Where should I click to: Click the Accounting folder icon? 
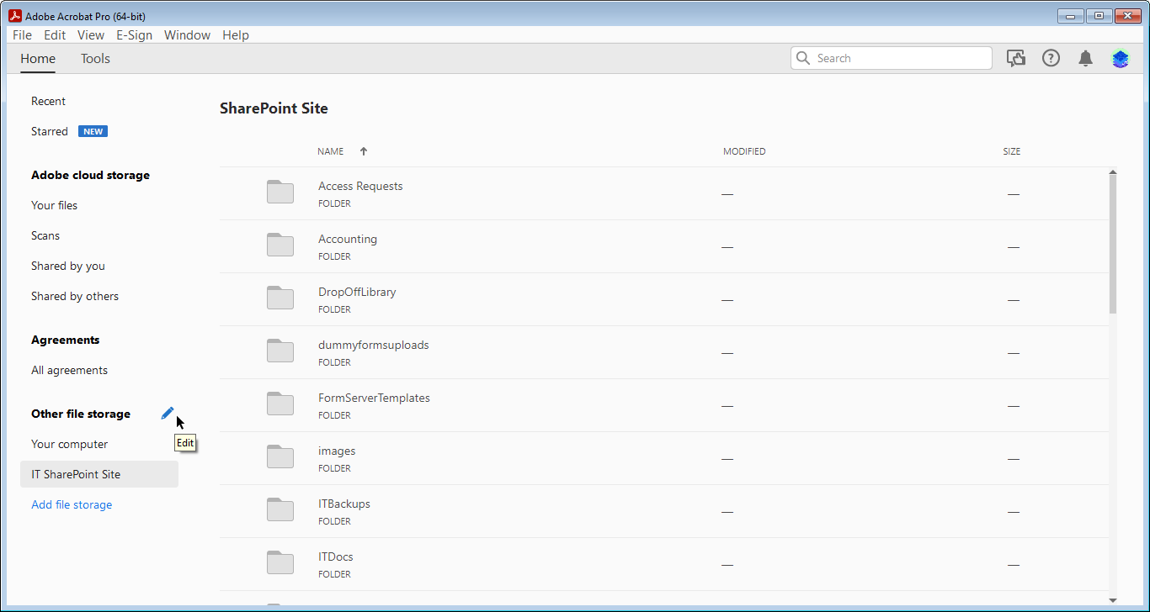click(280, 245)
